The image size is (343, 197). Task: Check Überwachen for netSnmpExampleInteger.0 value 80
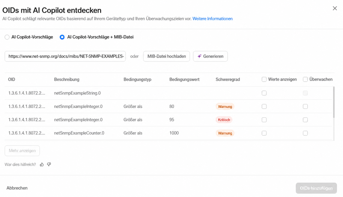[305, 107]
